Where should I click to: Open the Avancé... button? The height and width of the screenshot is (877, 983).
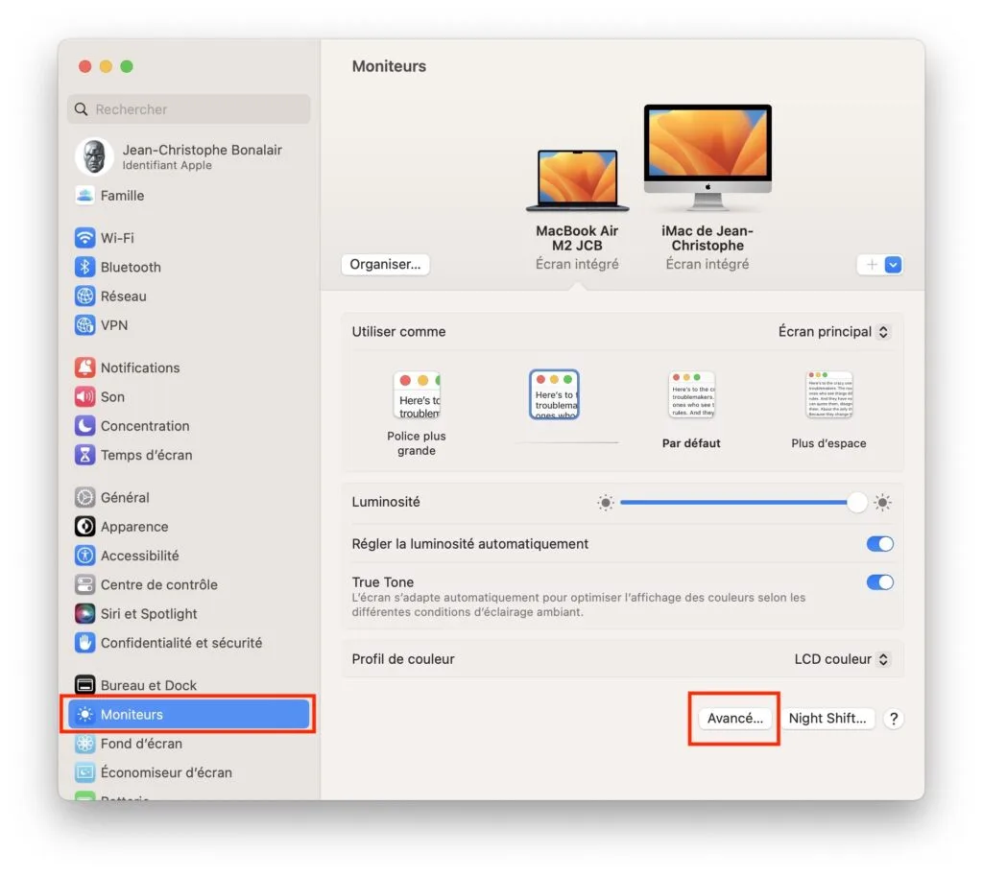coord(734,719)
